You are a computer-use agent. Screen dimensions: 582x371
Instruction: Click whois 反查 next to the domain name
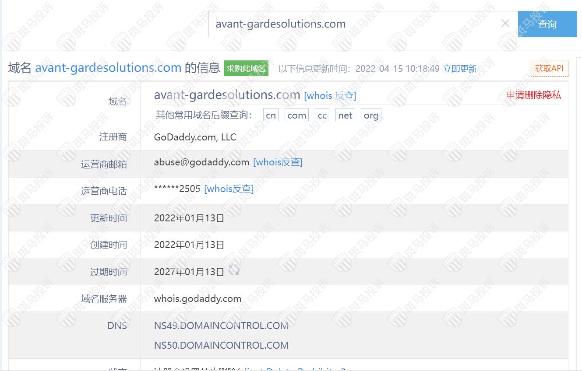click(x=330, y=95)
